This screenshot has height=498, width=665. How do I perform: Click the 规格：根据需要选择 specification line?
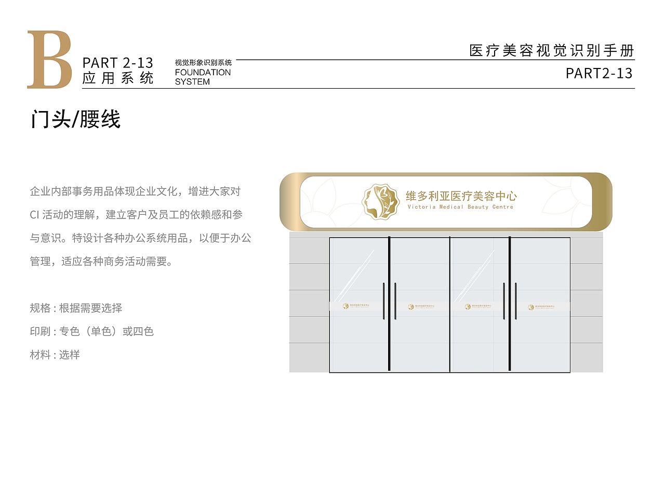tap(77, 307)
